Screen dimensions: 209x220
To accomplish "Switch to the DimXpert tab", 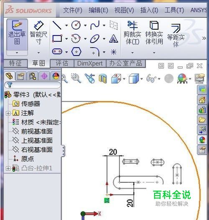I will [x=90, y=64].
